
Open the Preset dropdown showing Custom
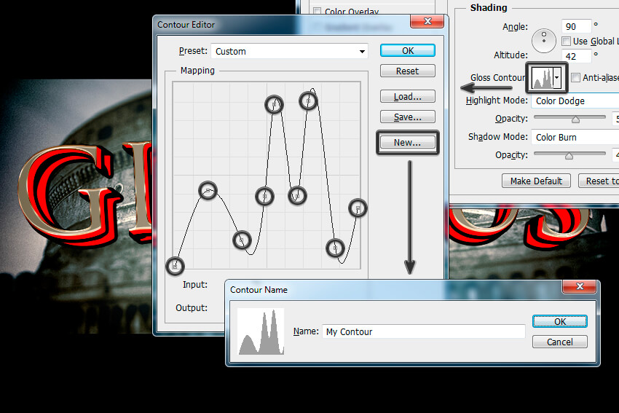[x=289, y=51]
